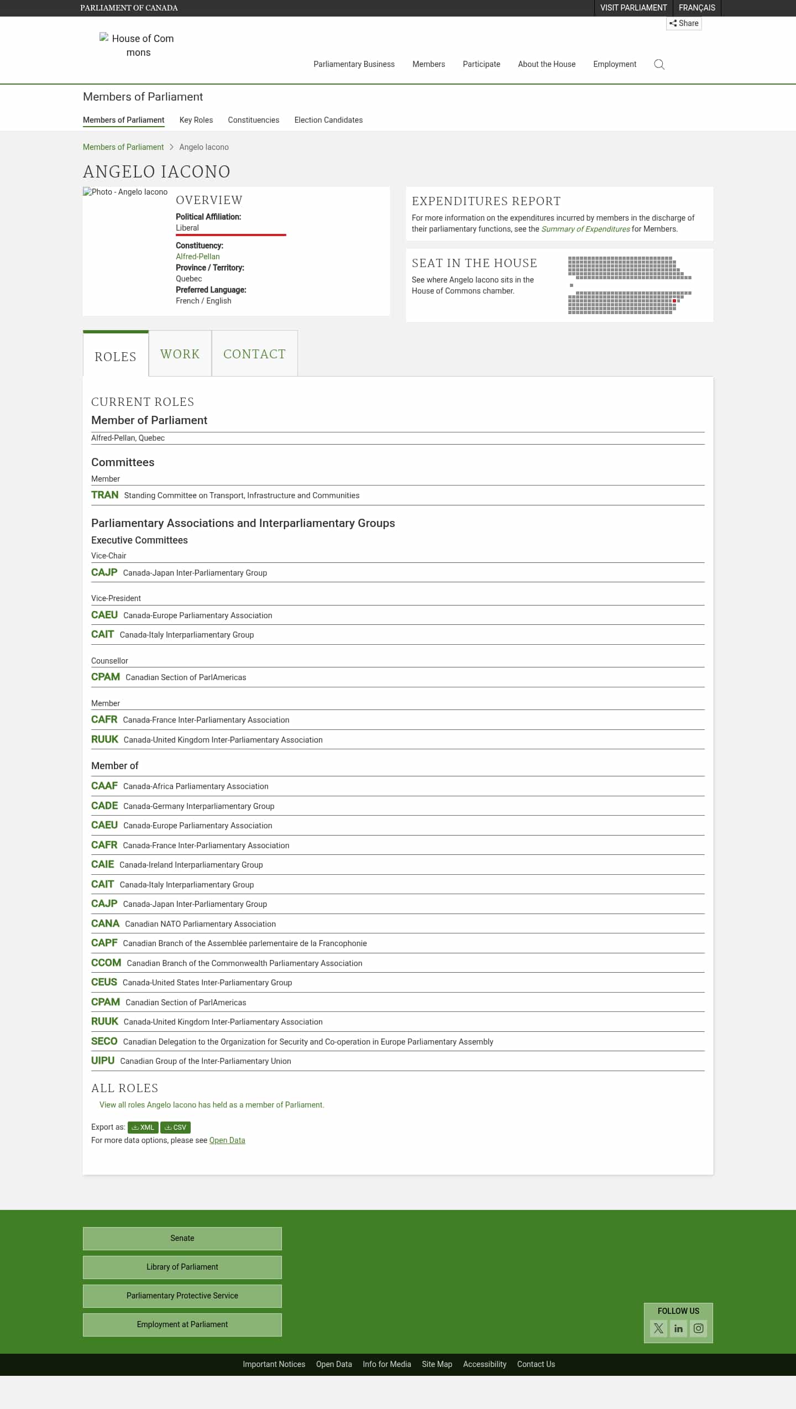
Task: Open the Members menu
Action: pyautogui.click(x=428, y=64)
